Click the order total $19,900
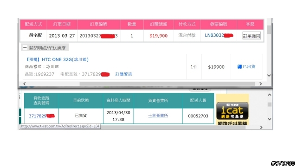This screenshot has height=167, width=297. (x=159, y=36)
